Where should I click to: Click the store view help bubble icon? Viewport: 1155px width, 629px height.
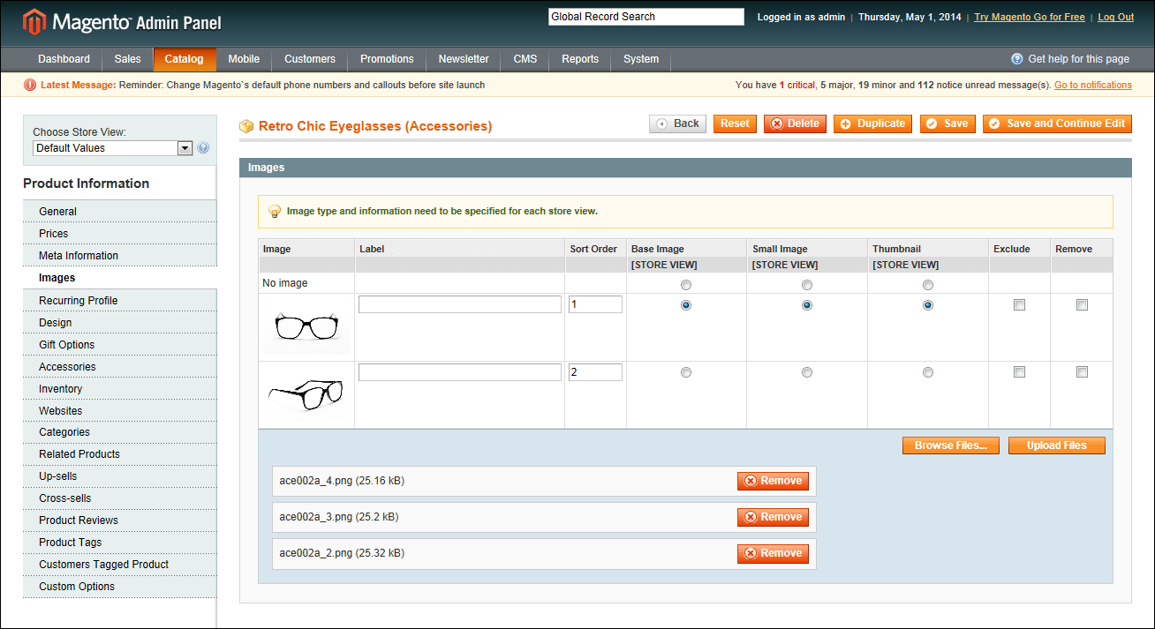tap(203, 146)
